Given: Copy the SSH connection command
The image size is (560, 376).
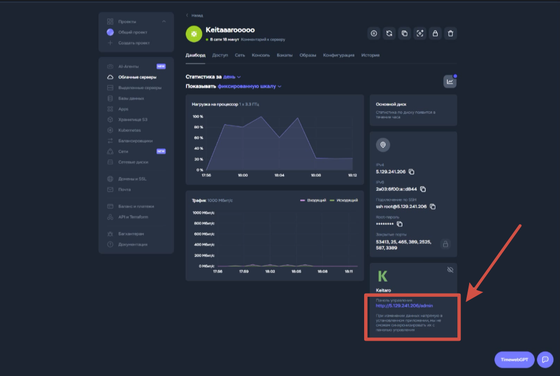Looking at the screenshot, I should pos(433,207).
